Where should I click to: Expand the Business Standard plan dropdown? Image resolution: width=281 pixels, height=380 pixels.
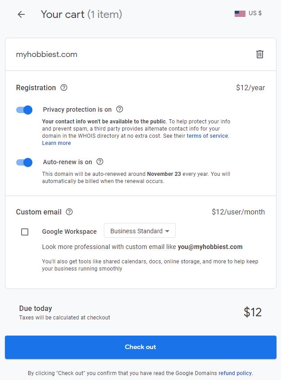(140, 231)
